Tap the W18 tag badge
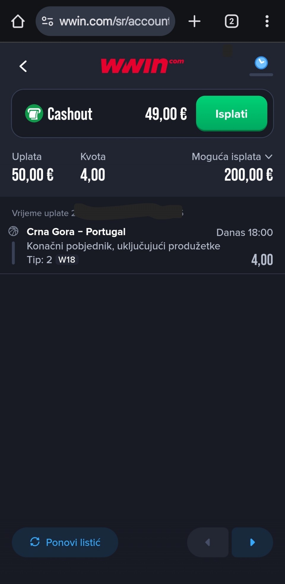The width and height of the screenshot is (285, 584). (x=67, y=260)
